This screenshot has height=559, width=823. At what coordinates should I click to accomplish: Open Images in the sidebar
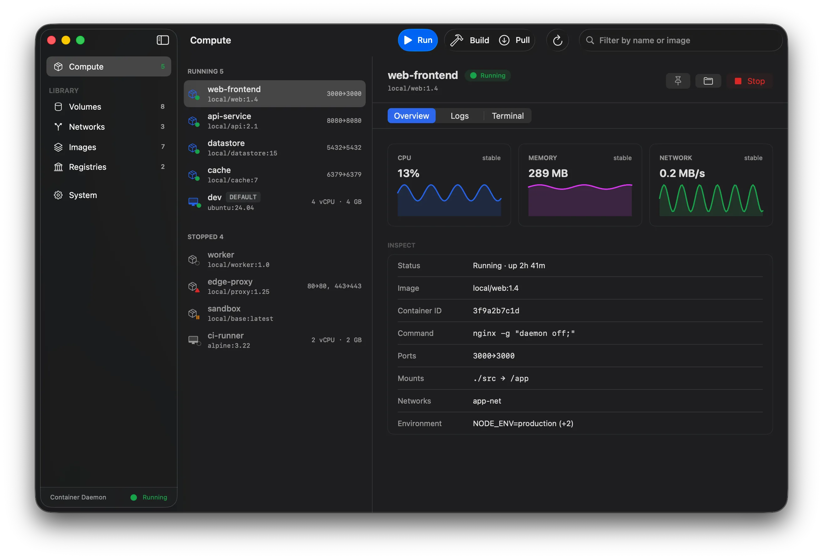pos(109,147)
